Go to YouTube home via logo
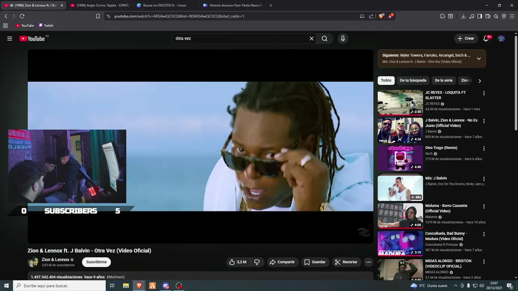This screenshot has height=291, width=518. (x=32, y=38)
